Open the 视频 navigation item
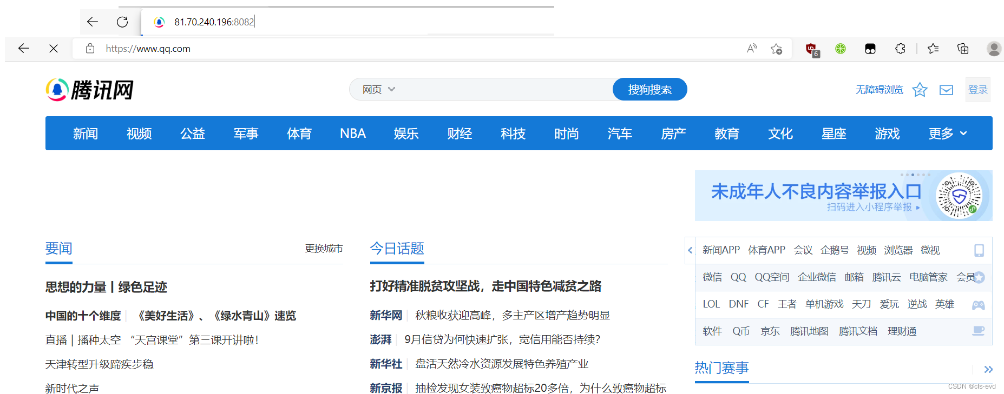 (139, 133)
